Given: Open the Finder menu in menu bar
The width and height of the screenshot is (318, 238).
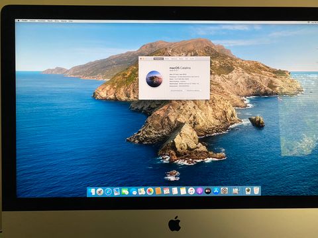Looking at the screenshot, I should 25,20.
